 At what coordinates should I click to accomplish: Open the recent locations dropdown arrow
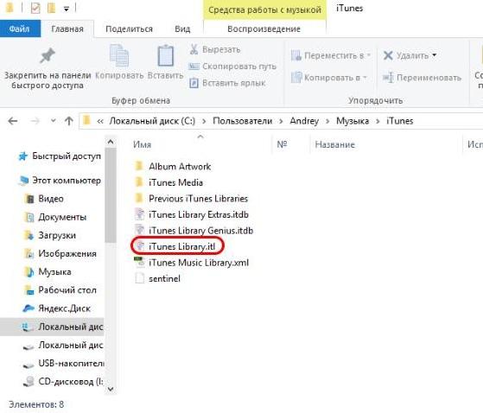[54, 121]
